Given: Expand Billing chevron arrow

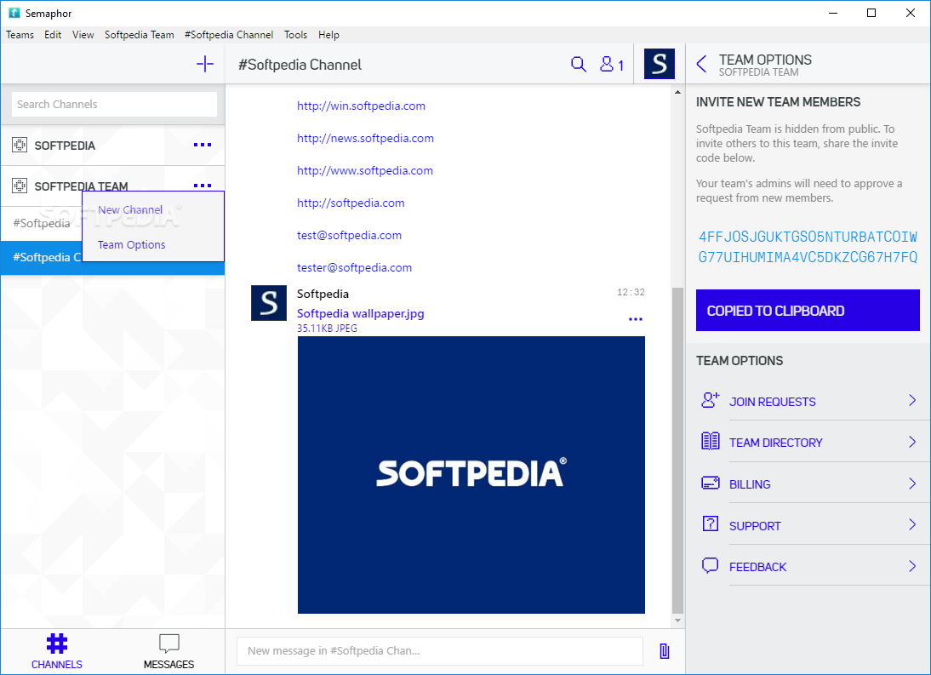Looking at the screenshot, I should point(912,483).
